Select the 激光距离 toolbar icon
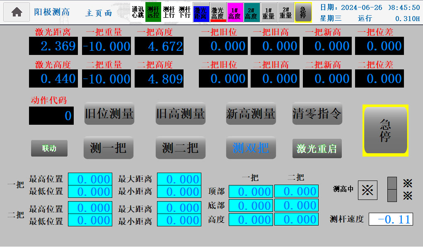The image size is (423, 247). tap(201, 12)
